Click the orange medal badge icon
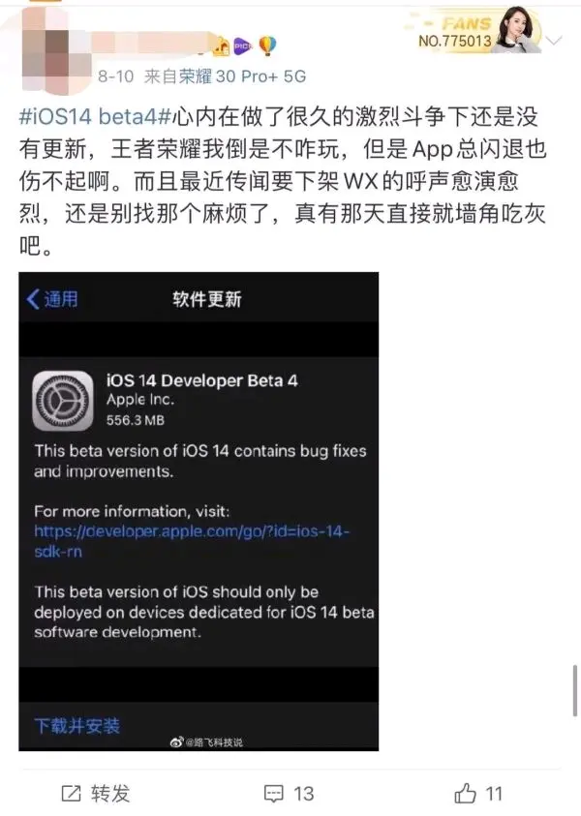The height and width of the screenshot is (816, 581). 221,46
